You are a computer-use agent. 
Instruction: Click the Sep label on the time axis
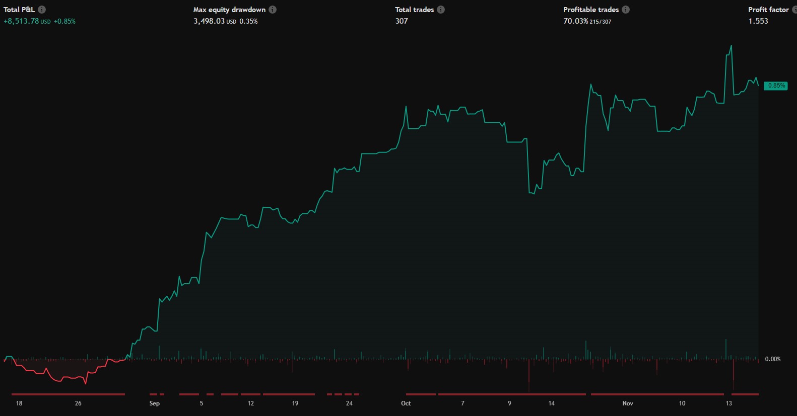click(154, 403)
